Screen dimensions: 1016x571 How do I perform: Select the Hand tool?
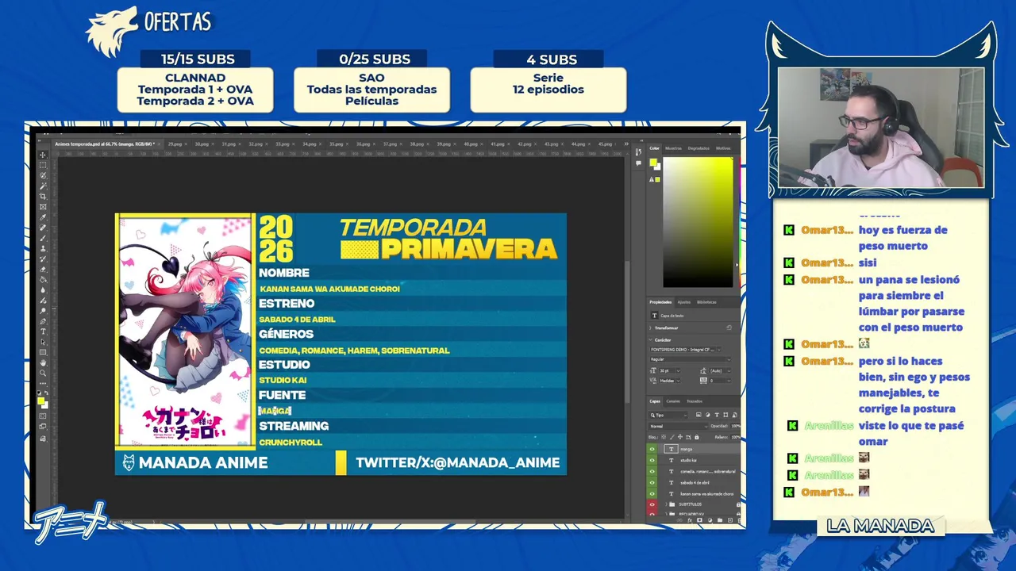pos(43,362)
